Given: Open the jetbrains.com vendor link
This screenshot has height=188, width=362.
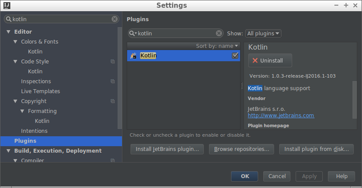Looking at the screenshot, I should (x=281, y=116).
